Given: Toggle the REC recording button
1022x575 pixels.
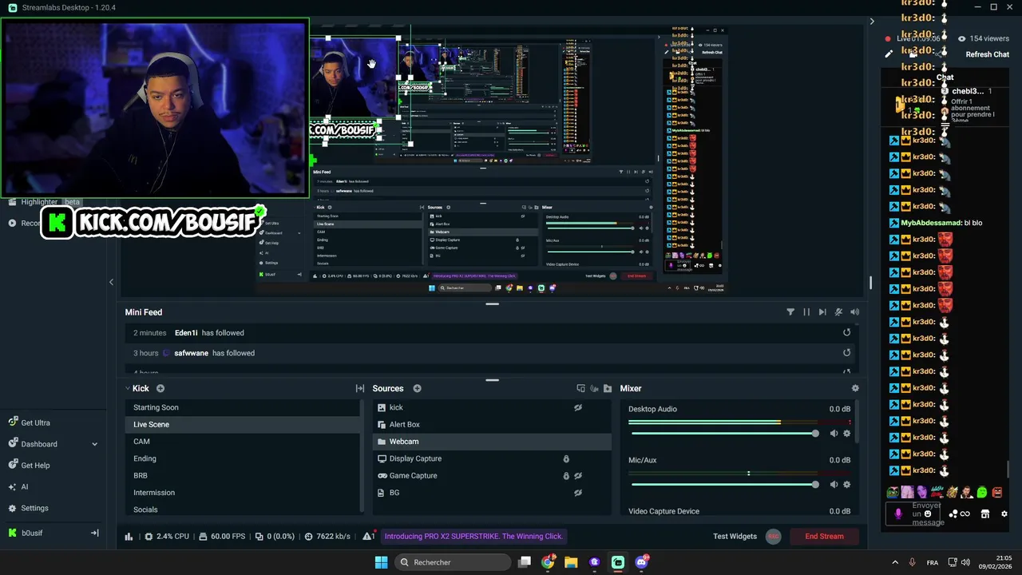Looking at the screenshot, I should (773, 537).
